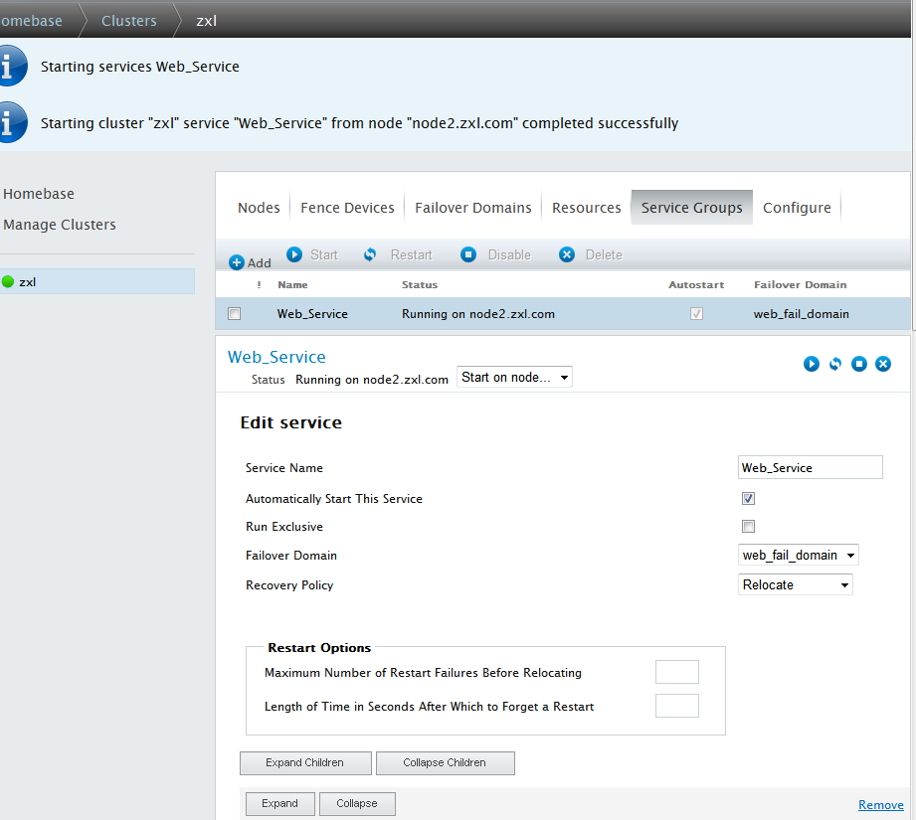Click the Expand Children button

[305, 762]
